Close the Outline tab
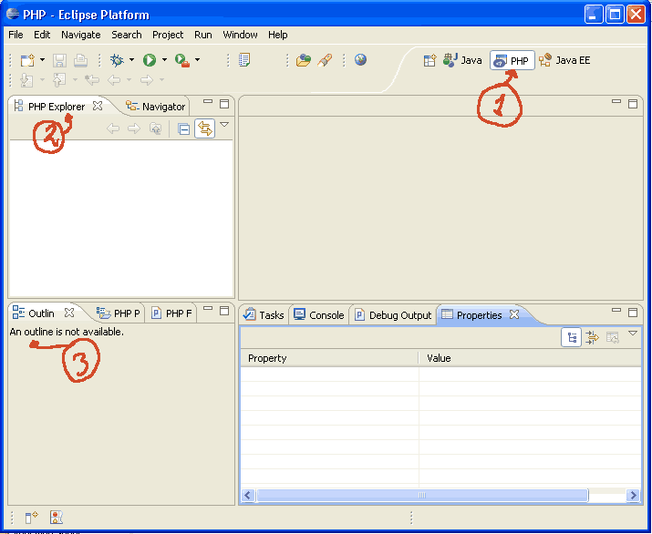This screenshot has width=652, height=534. coord(69,313)
